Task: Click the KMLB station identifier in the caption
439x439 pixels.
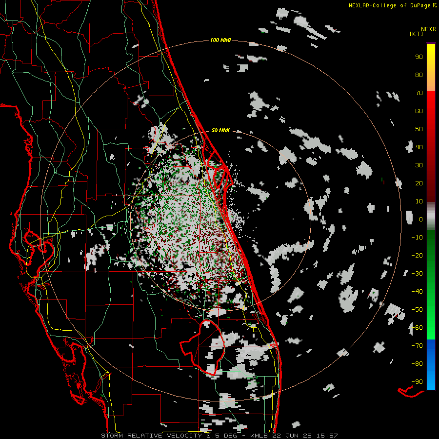Action: pyautogui.click(x=259, y=436)
